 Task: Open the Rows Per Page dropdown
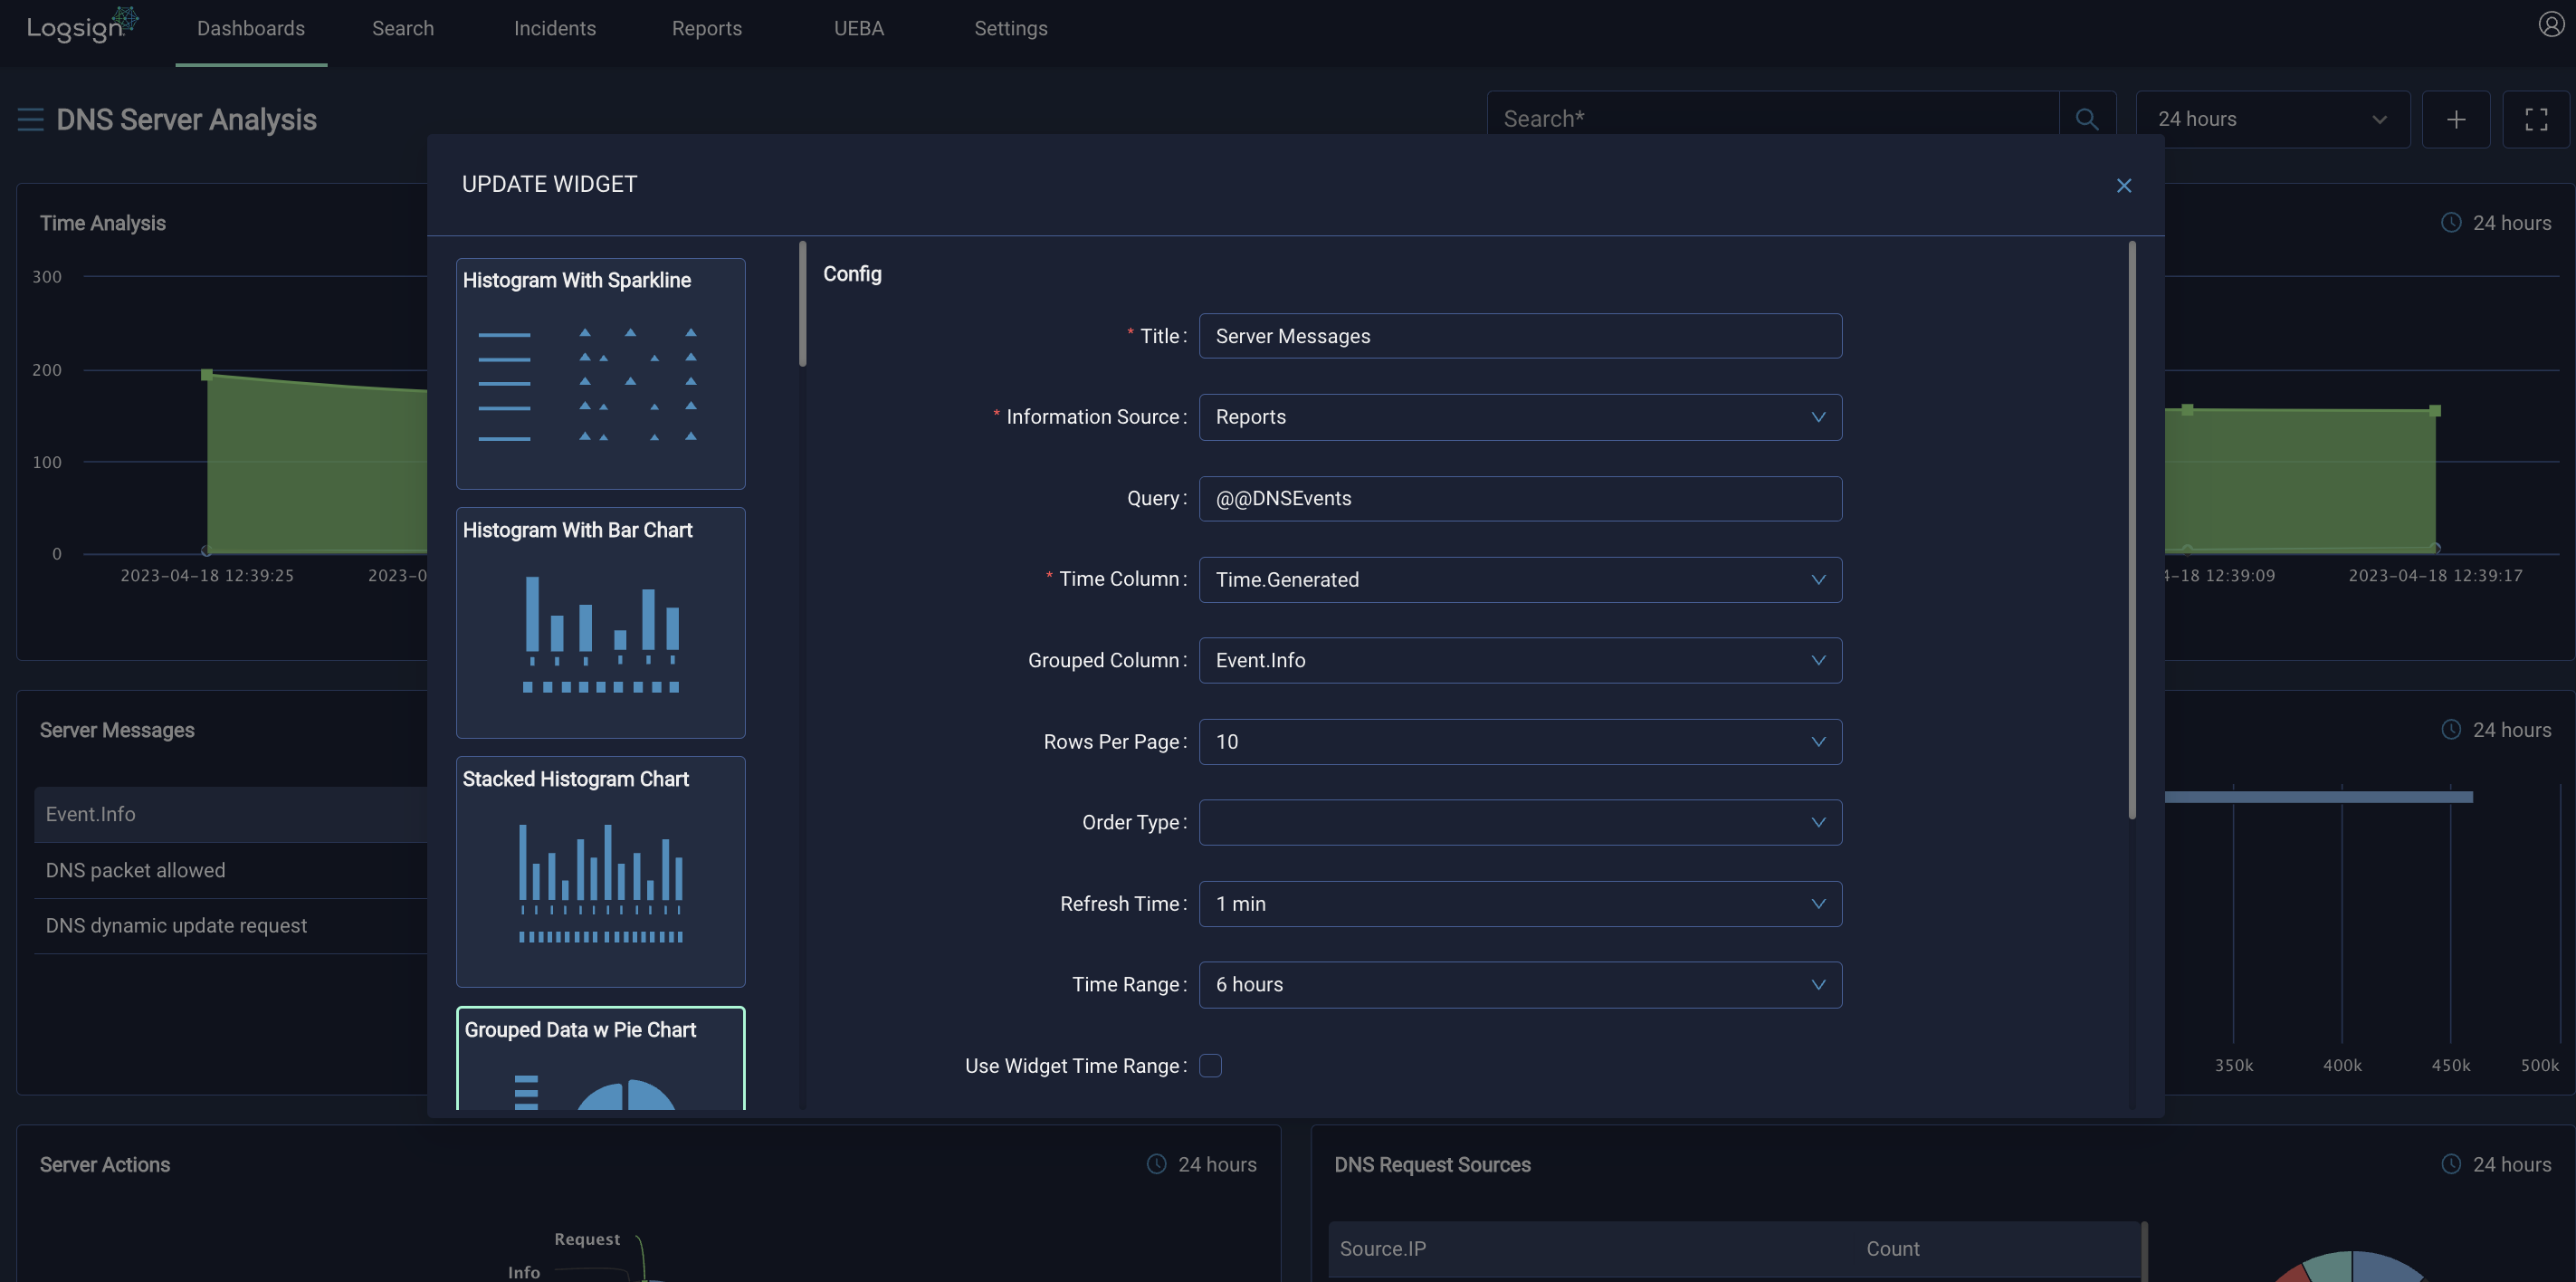pos(1520,742)
